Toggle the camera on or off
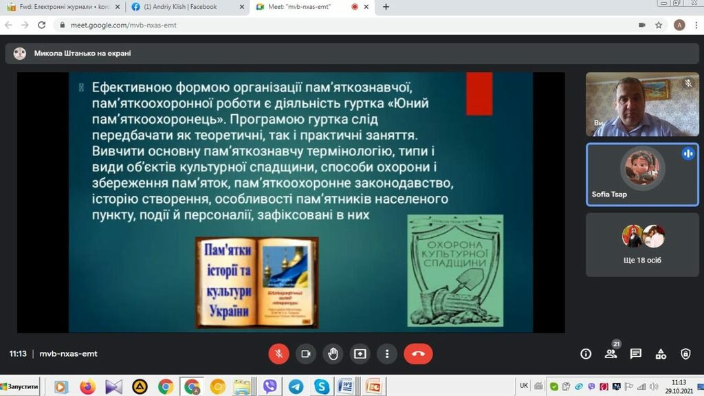The height and width of the screenshot is (396, 704). click(x=306, y=354)
